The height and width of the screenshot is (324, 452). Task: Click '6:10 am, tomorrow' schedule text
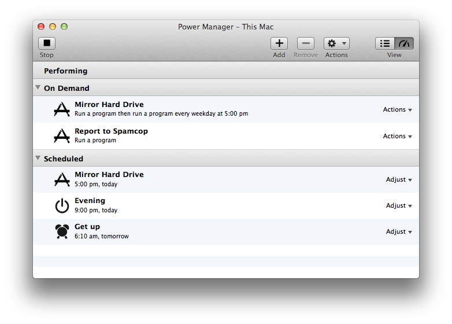point(102,236)
